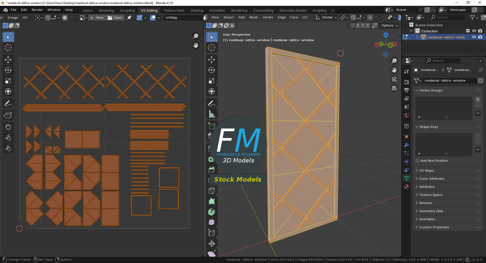Toggle Add Rest Position checkbox
486x263 pixels.
pyautogui.click(x=418, y=161)
